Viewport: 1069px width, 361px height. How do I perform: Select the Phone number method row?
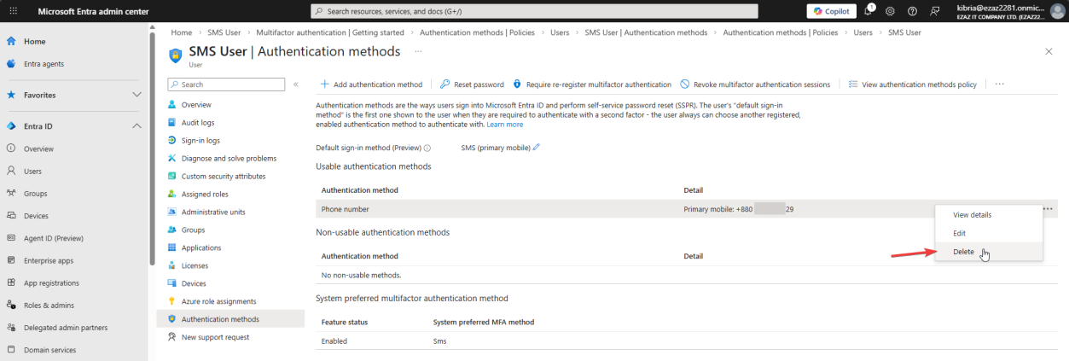point(687,208)
